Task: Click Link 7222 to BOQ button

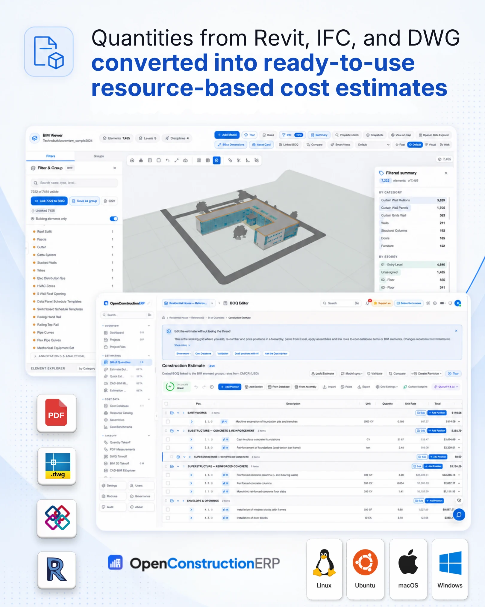Action: (49, 201)
